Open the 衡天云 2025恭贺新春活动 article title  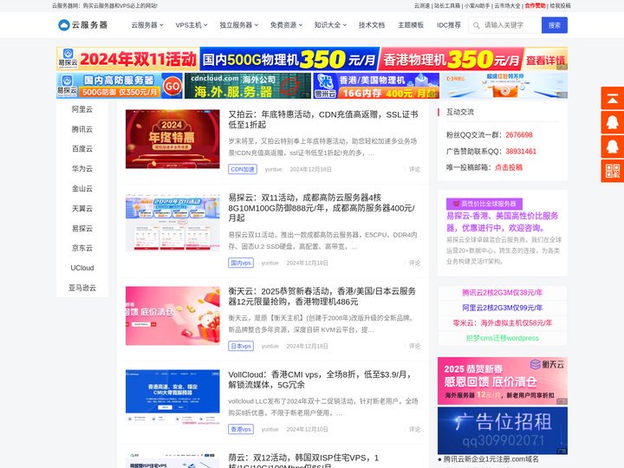tap(322, 296)
